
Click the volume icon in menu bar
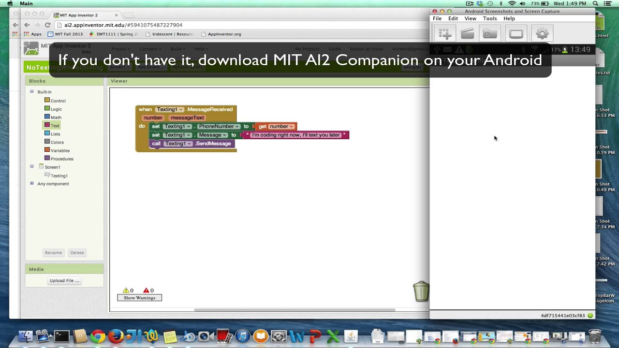[522, 3]
